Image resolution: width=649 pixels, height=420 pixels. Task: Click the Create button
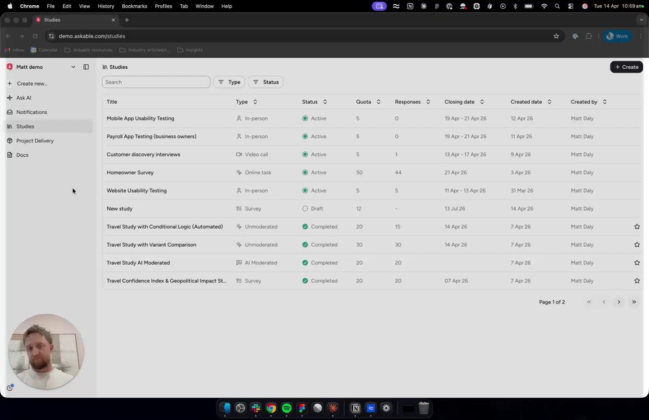[x=626, y=66]
